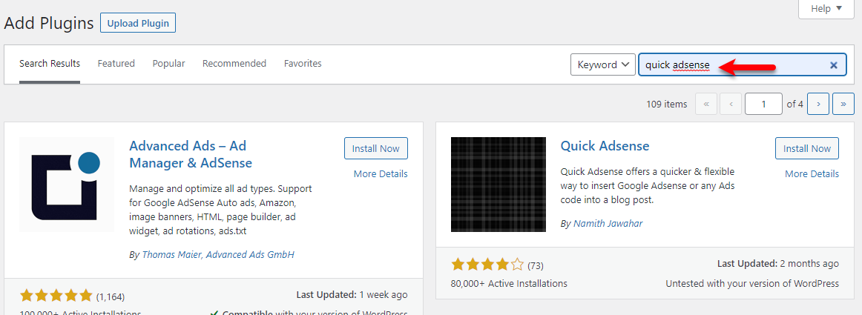Focus the plugin search field containing quick adsense
The width and height of the screenshot is (862, 315).
click(742, 65)
